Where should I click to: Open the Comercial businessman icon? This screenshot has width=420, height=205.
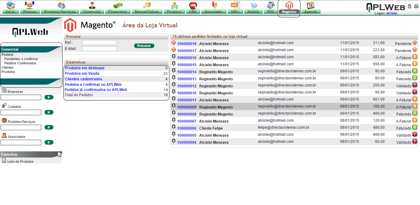92,5
